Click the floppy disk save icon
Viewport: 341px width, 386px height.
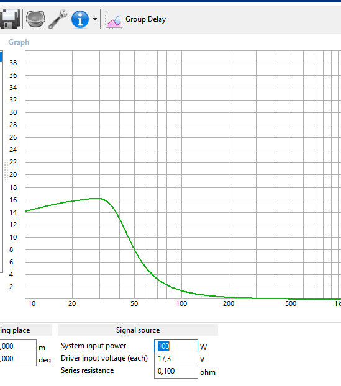9,19
